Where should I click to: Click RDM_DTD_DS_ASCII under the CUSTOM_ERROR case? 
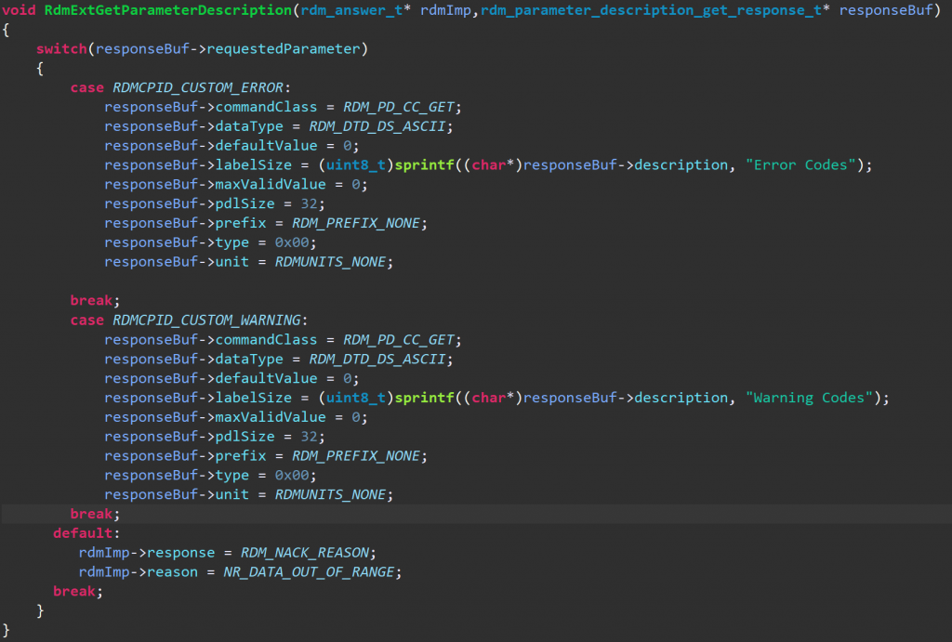pos(377,127)
